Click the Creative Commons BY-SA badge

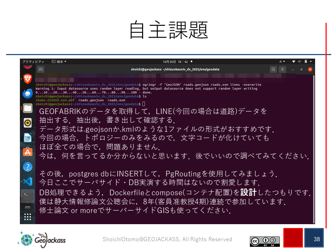[265, 241]
